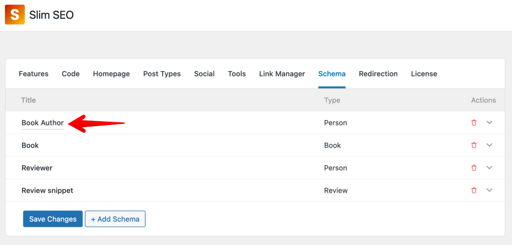Click the Person type of Book Author
Viewport: 512px width, 245px height.
point(335,123)
